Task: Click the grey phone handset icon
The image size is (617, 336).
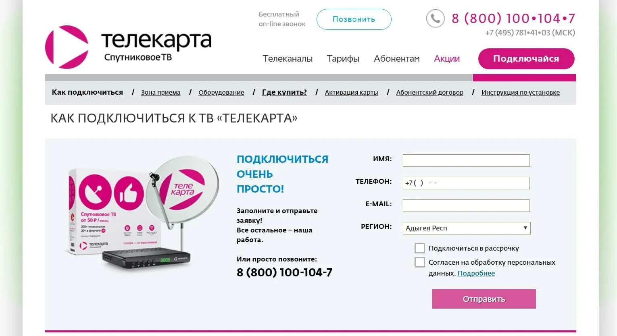Action: pyautogui.click(x=435, y=19)
